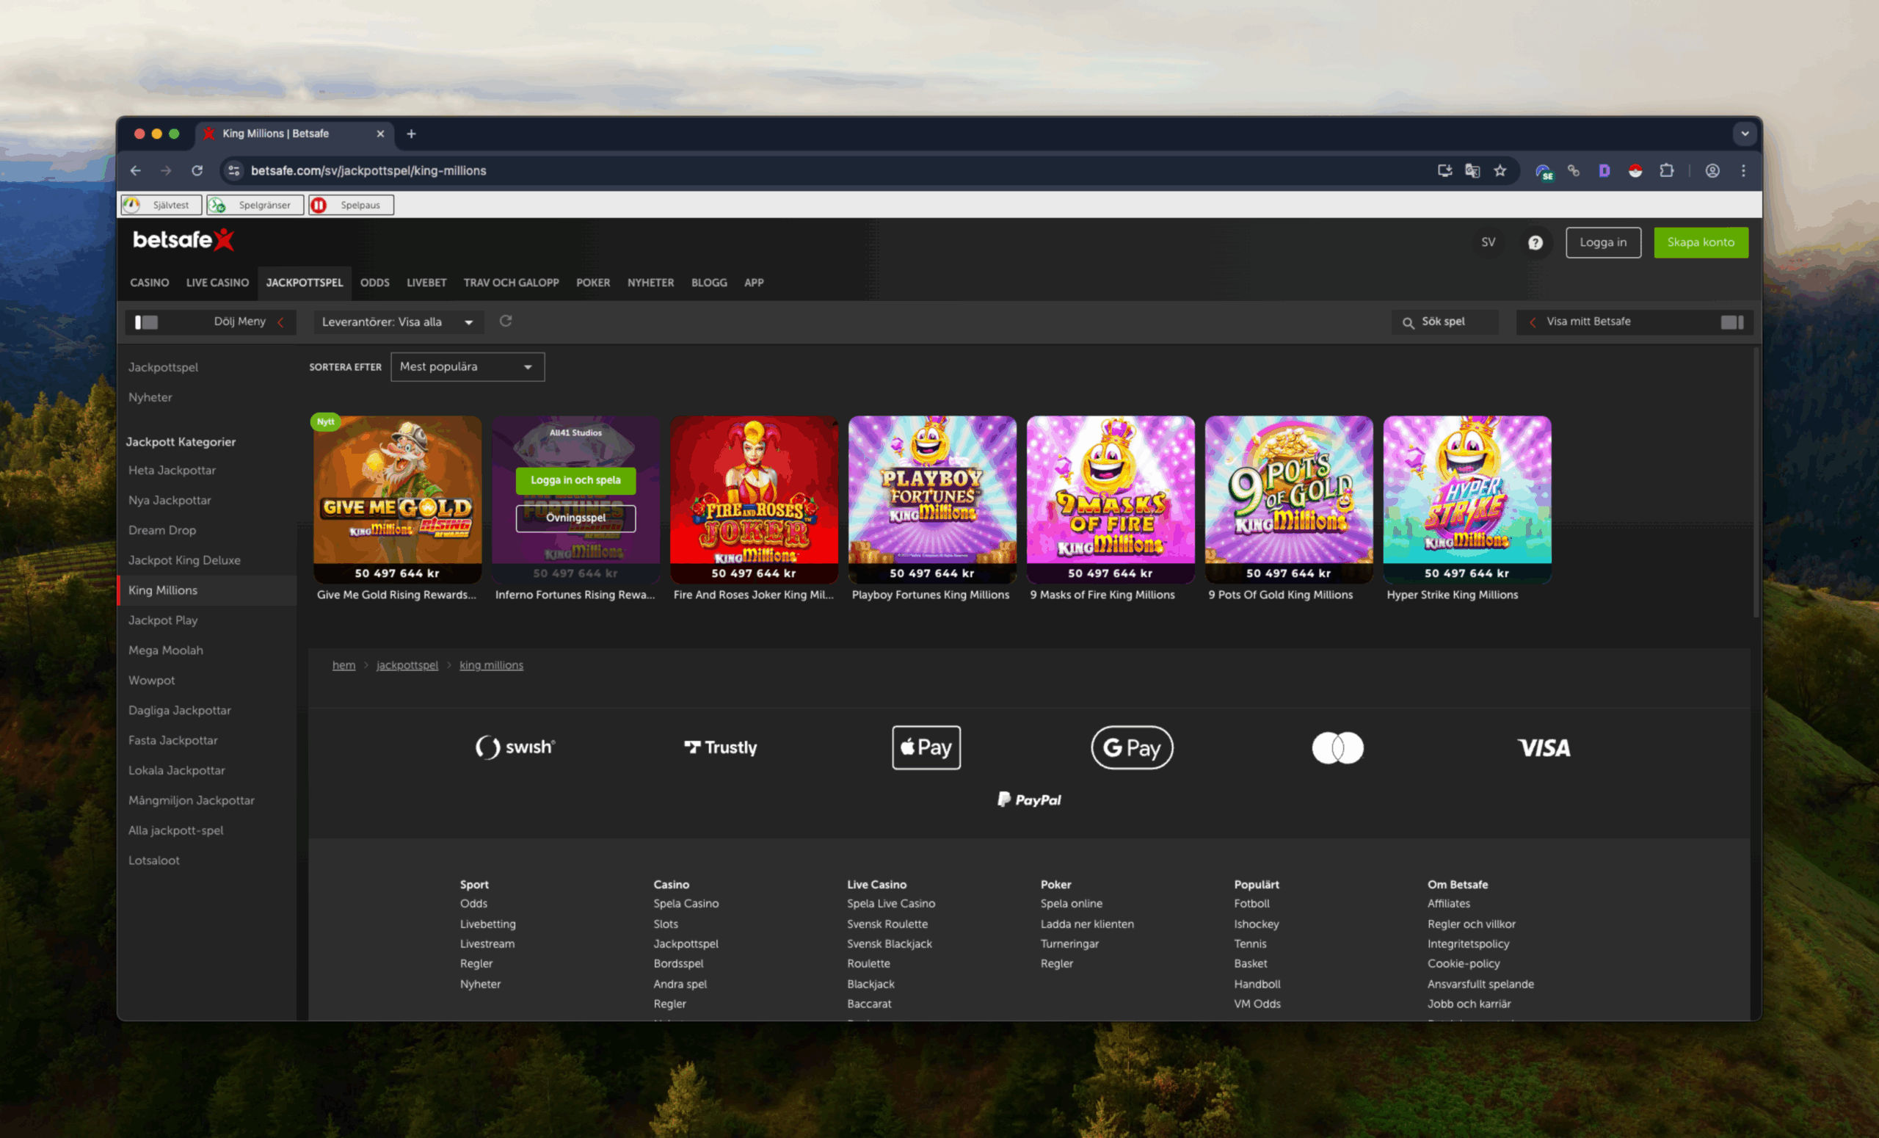1879x1138 pixels.
Task: Click the Mastercard logo
Action: click(1337, 747)
